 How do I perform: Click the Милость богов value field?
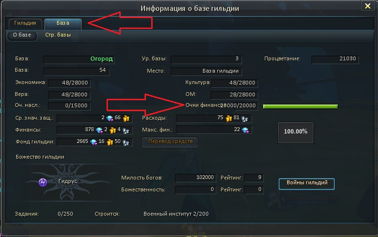(x=195, y=178)
